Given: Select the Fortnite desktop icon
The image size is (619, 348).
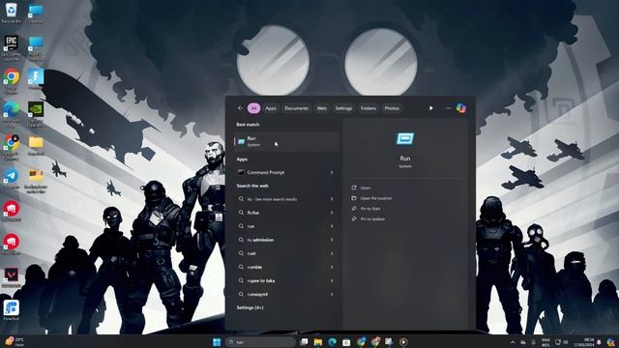Looking at the screenshot, I should (x=36, y=79).
